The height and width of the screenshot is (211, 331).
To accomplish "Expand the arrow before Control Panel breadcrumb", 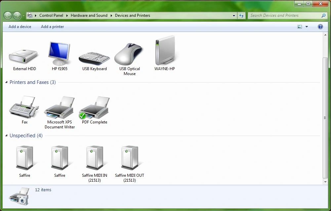I will point(36,15).
